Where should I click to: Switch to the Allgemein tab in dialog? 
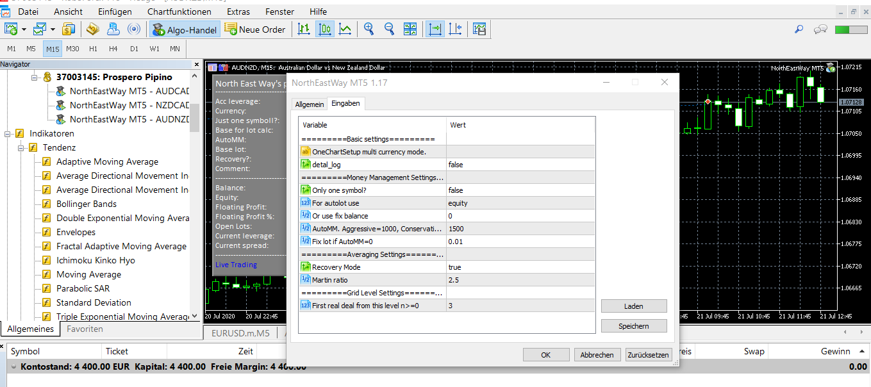pyautogui.click(x=309, y=104)
